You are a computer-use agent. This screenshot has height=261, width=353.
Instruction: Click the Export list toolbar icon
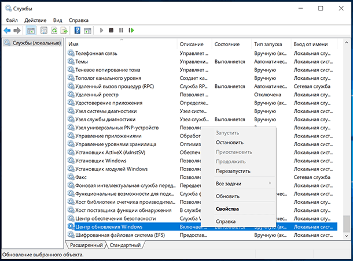[63, 30]
